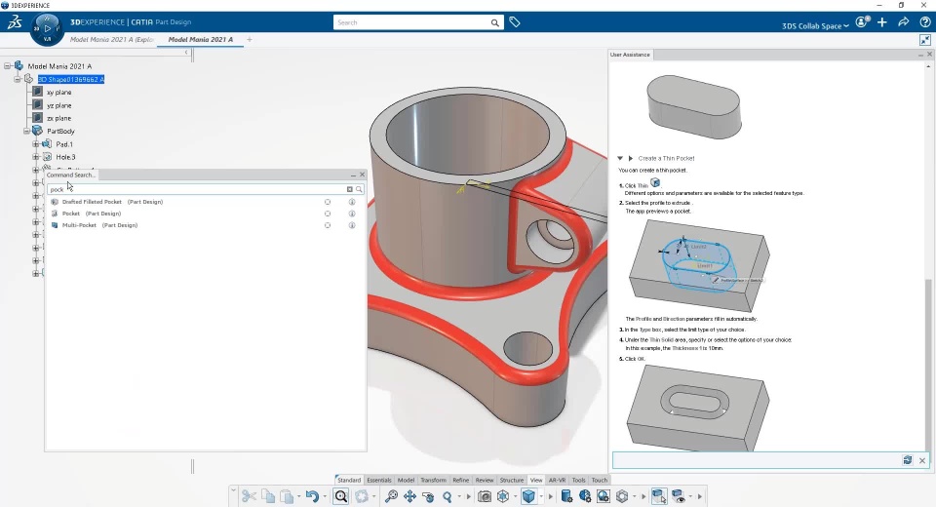936x507 pixels.
Task: Click the Copy icon in the bottom toolbar
Action: 268,496
